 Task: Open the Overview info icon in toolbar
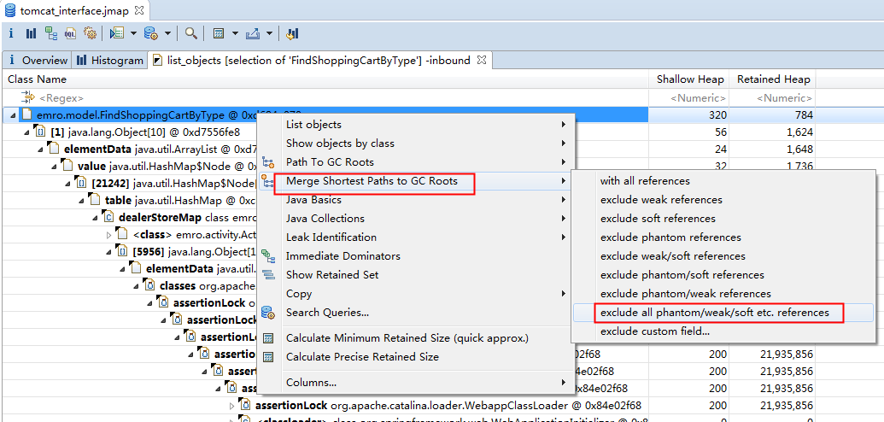pyautogui.click(x=11, y=34)
